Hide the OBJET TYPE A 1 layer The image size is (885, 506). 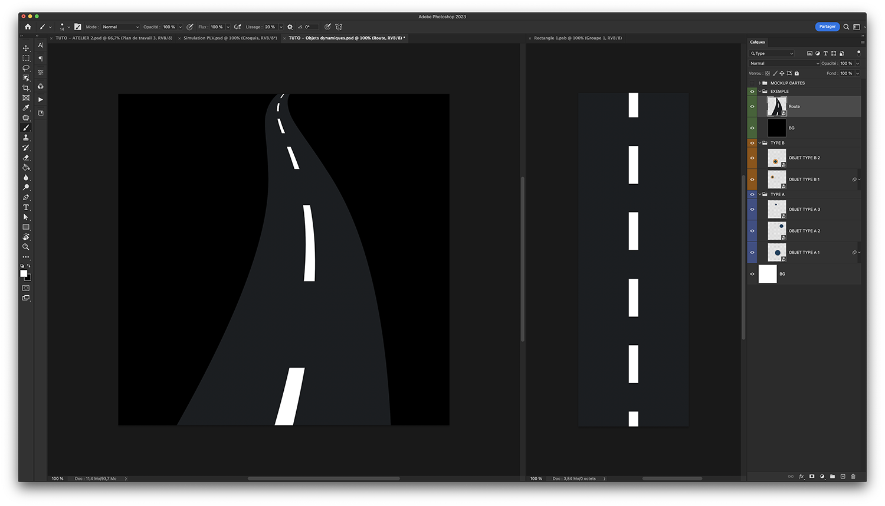click(752, 252)
